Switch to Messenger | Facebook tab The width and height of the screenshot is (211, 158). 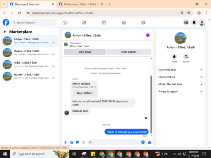click(32, 4)
